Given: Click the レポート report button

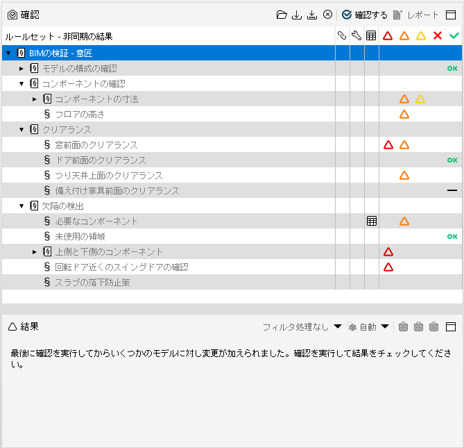Looking at the screenshot, I should point(415,15).
